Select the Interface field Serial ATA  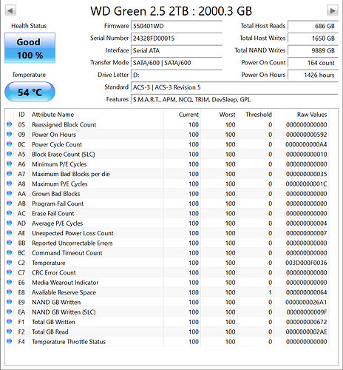click(177, 50)
